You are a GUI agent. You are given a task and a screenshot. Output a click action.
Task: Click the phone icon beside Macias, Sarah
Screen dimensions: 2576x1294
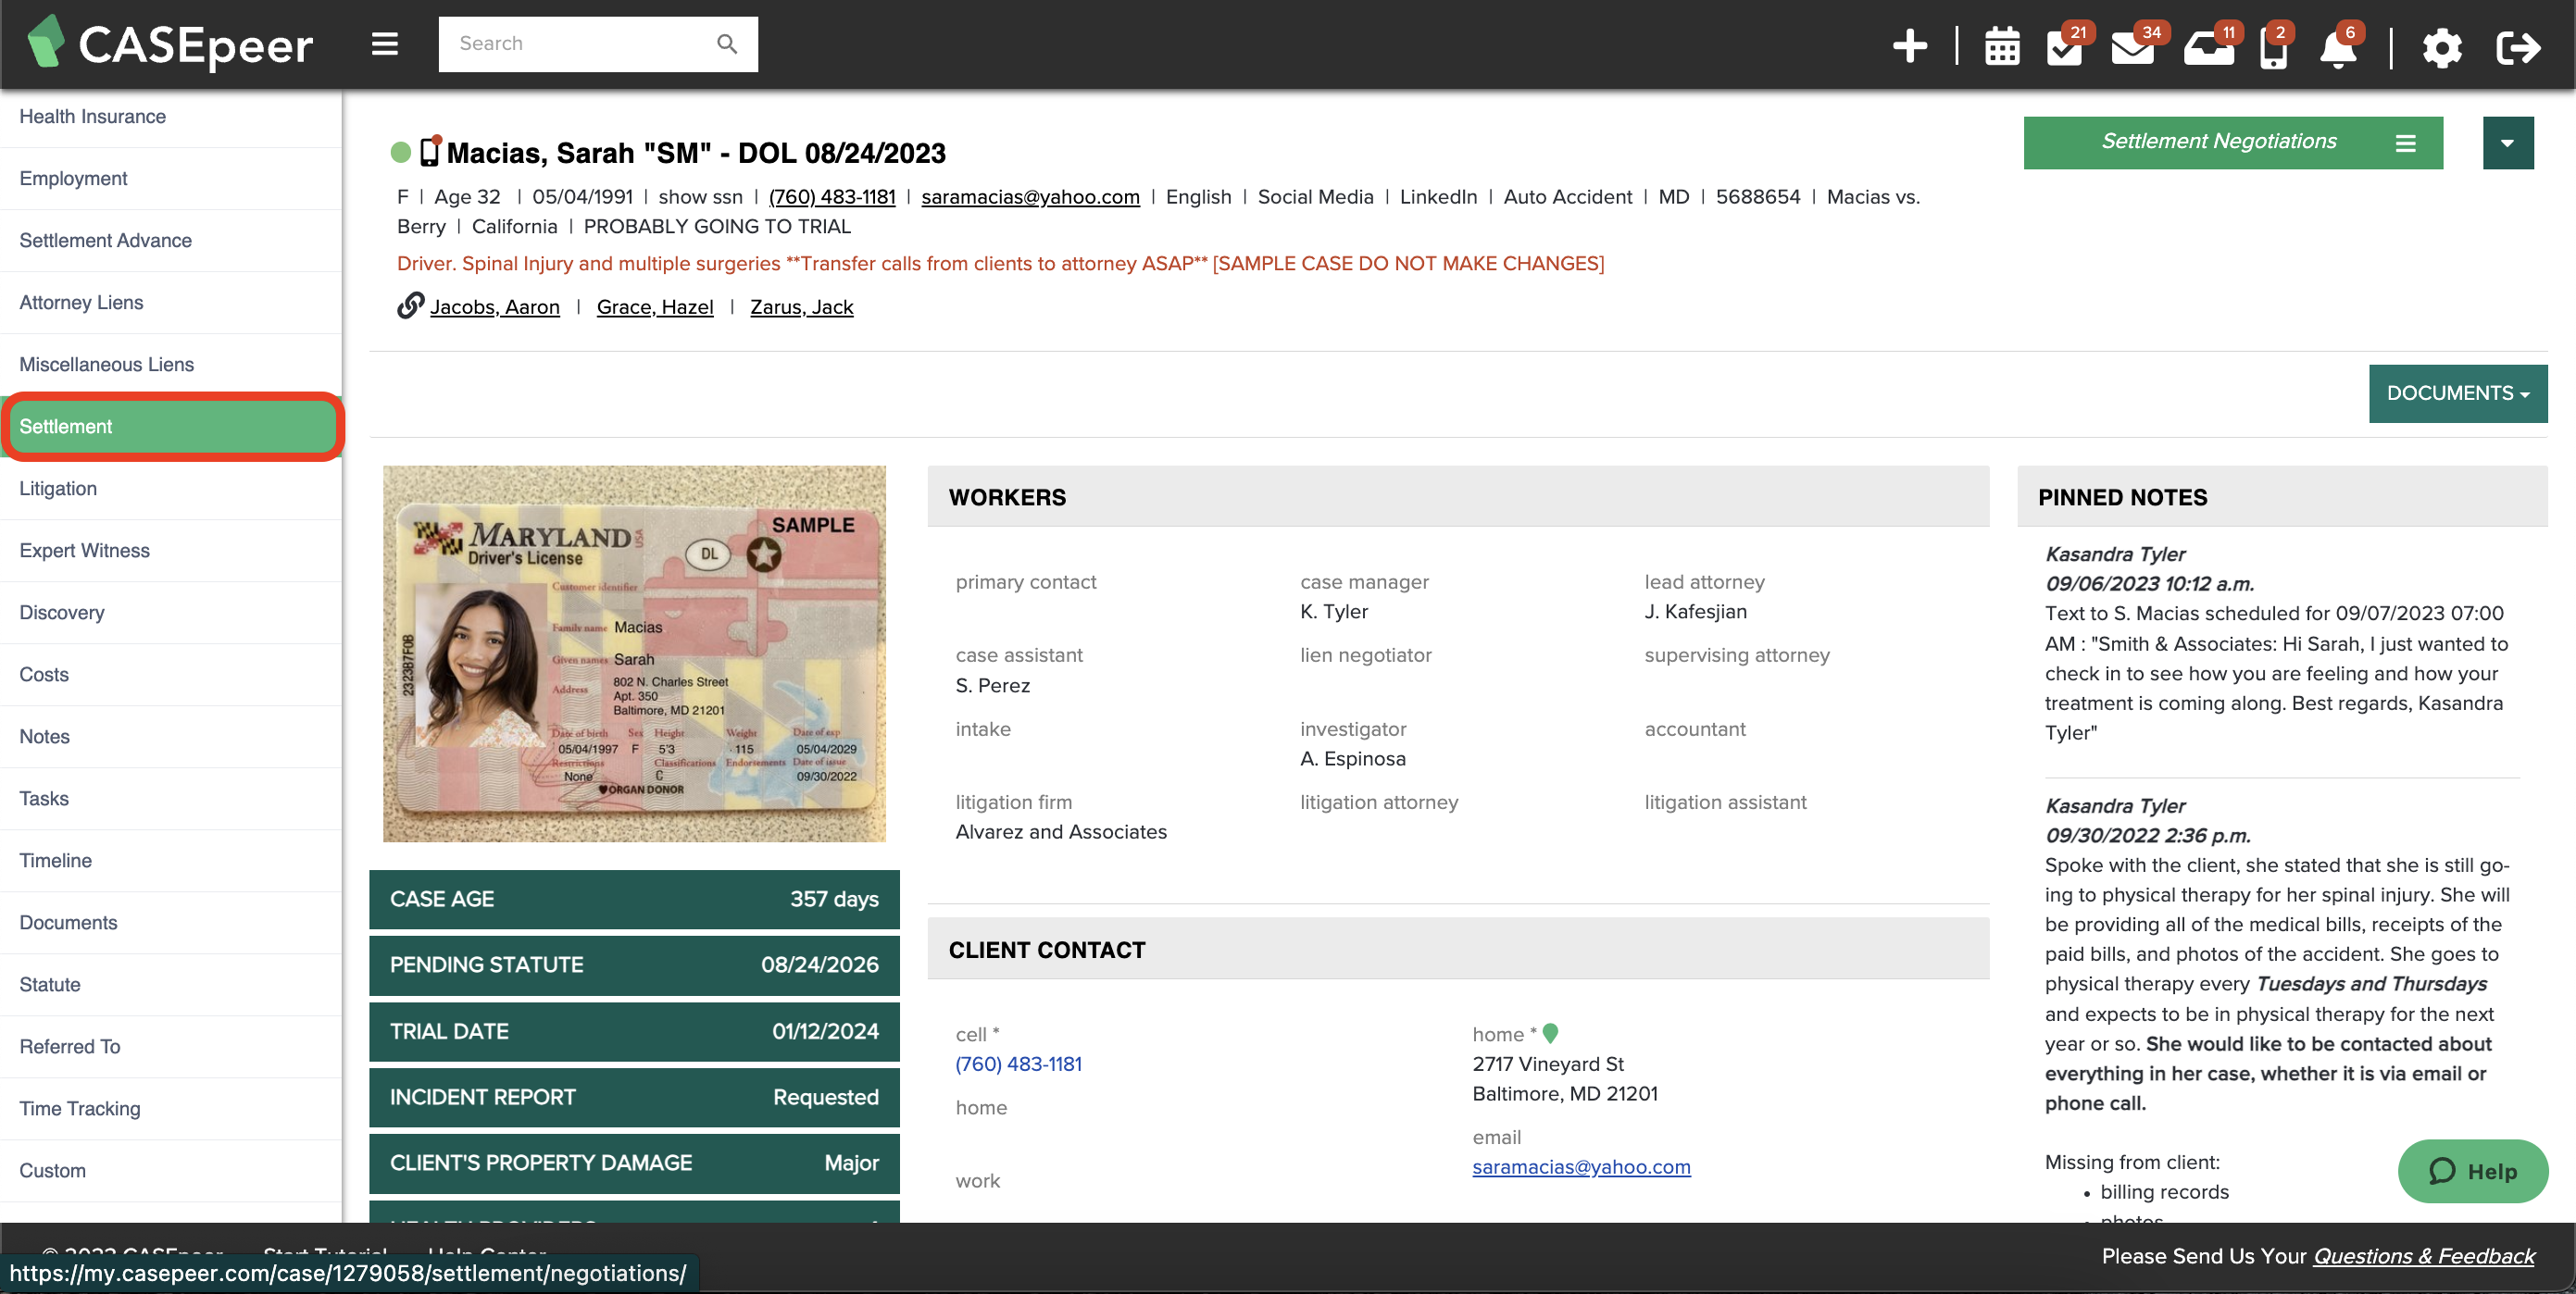click(x=430, y=151)
